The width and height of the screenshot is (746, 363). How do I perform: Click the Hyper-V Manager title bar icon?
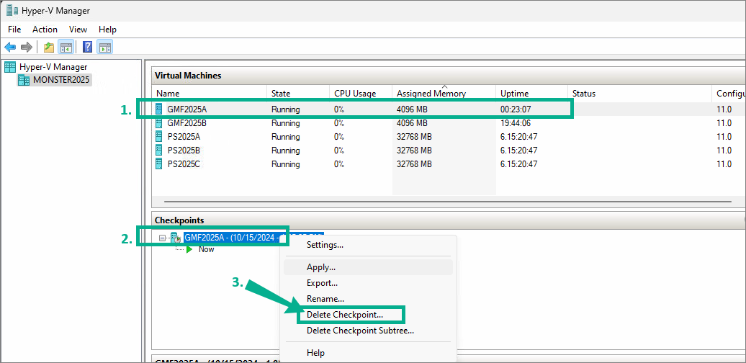coord(12,11)
